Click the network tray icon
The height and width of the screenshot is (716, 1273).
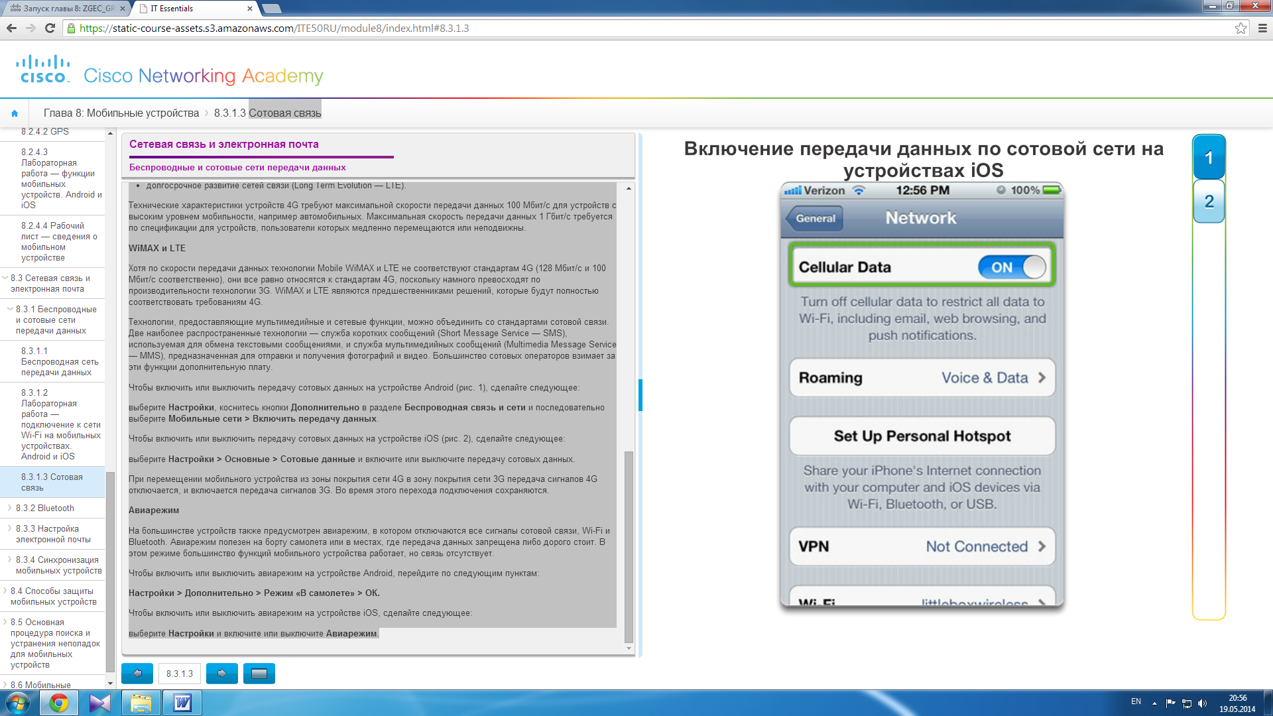pos(1187,703)
